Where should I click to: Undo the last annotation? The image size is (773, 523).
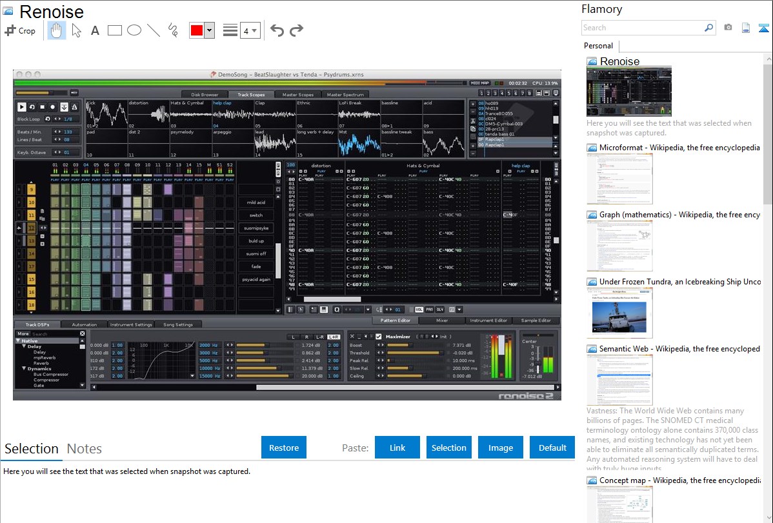click(277, 30)
